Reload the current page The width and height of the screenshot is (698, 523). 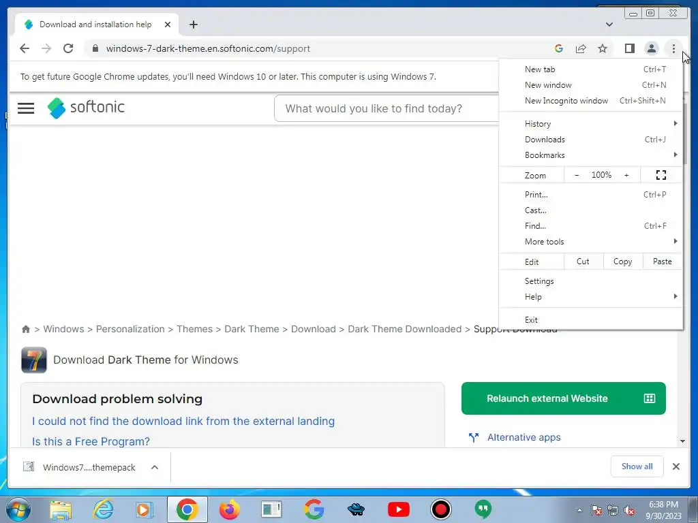[68, 48]
